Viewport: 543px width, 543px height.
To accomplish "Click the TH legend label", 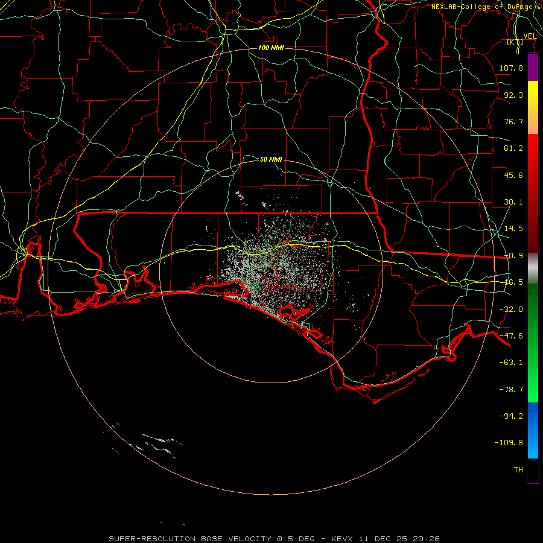I will click(x=518, y=470).
